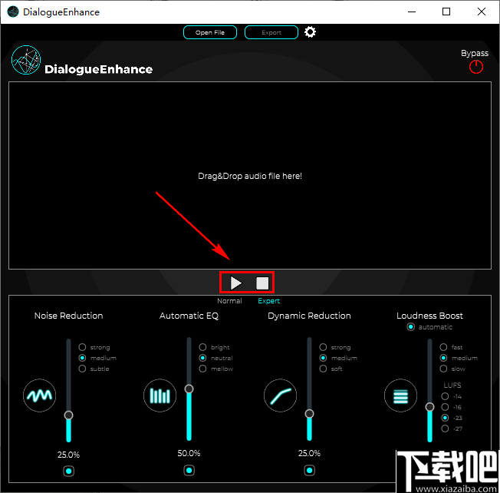Click the Stop playback button
The height and width of the screenshot is (493, 500).
[x=262, y=283]
